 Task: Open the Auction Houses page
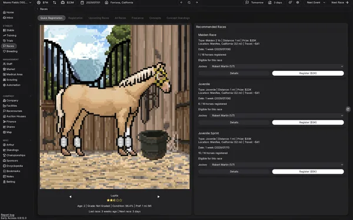pyautogui.click(x=14, y=116)
